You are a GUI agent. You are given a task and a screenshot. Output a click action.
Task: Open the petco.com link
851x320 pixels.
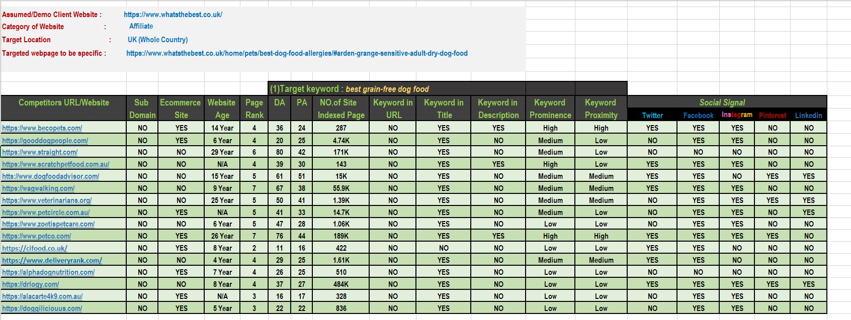click(x=36, y=236)
